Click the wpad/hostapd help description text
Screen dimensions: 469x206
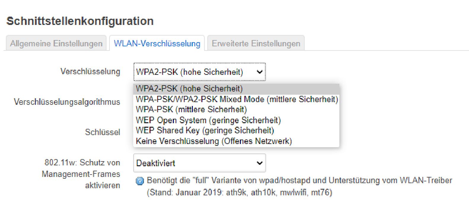(299, 186)
